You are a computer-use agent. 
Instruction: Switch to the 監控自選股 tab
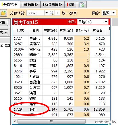click(53, 5)
